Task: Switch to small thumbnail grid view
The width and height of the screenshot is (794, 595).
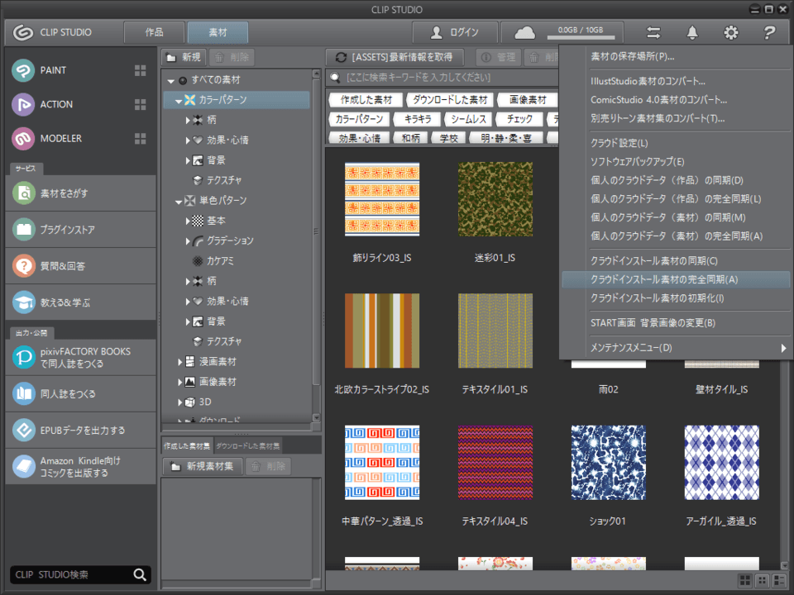Action: point(762,581)
